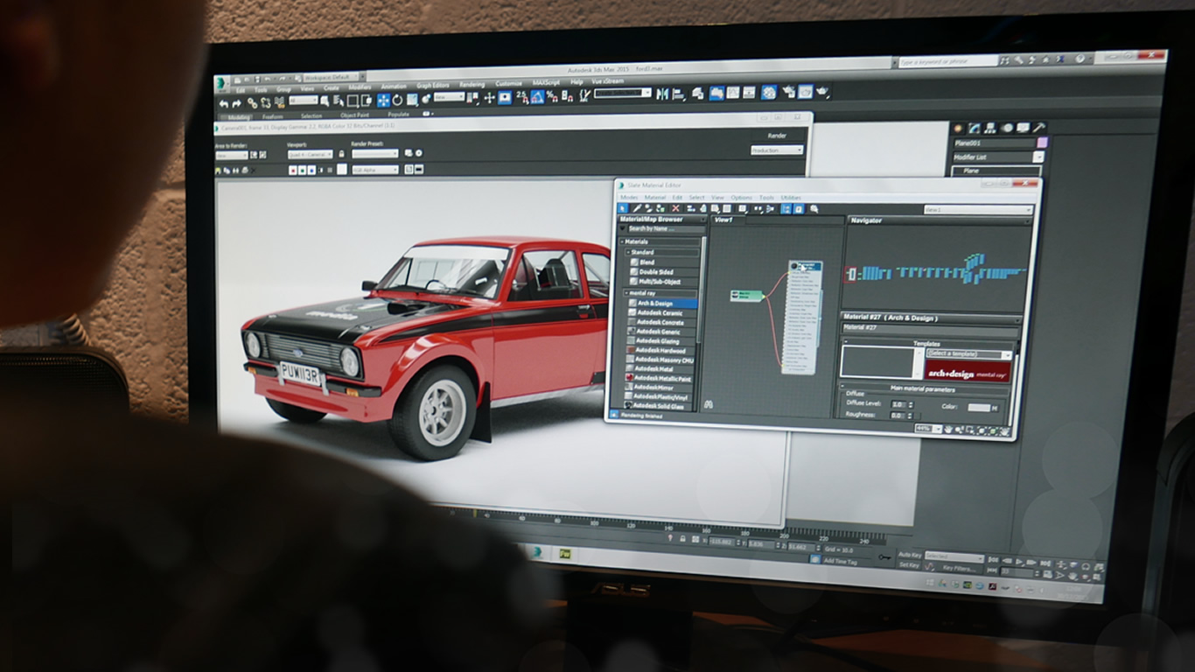This screenshot has width=1195, height=672.
Task: Open the RGB Alpha channel dropdown
Action: pos(374,170)
